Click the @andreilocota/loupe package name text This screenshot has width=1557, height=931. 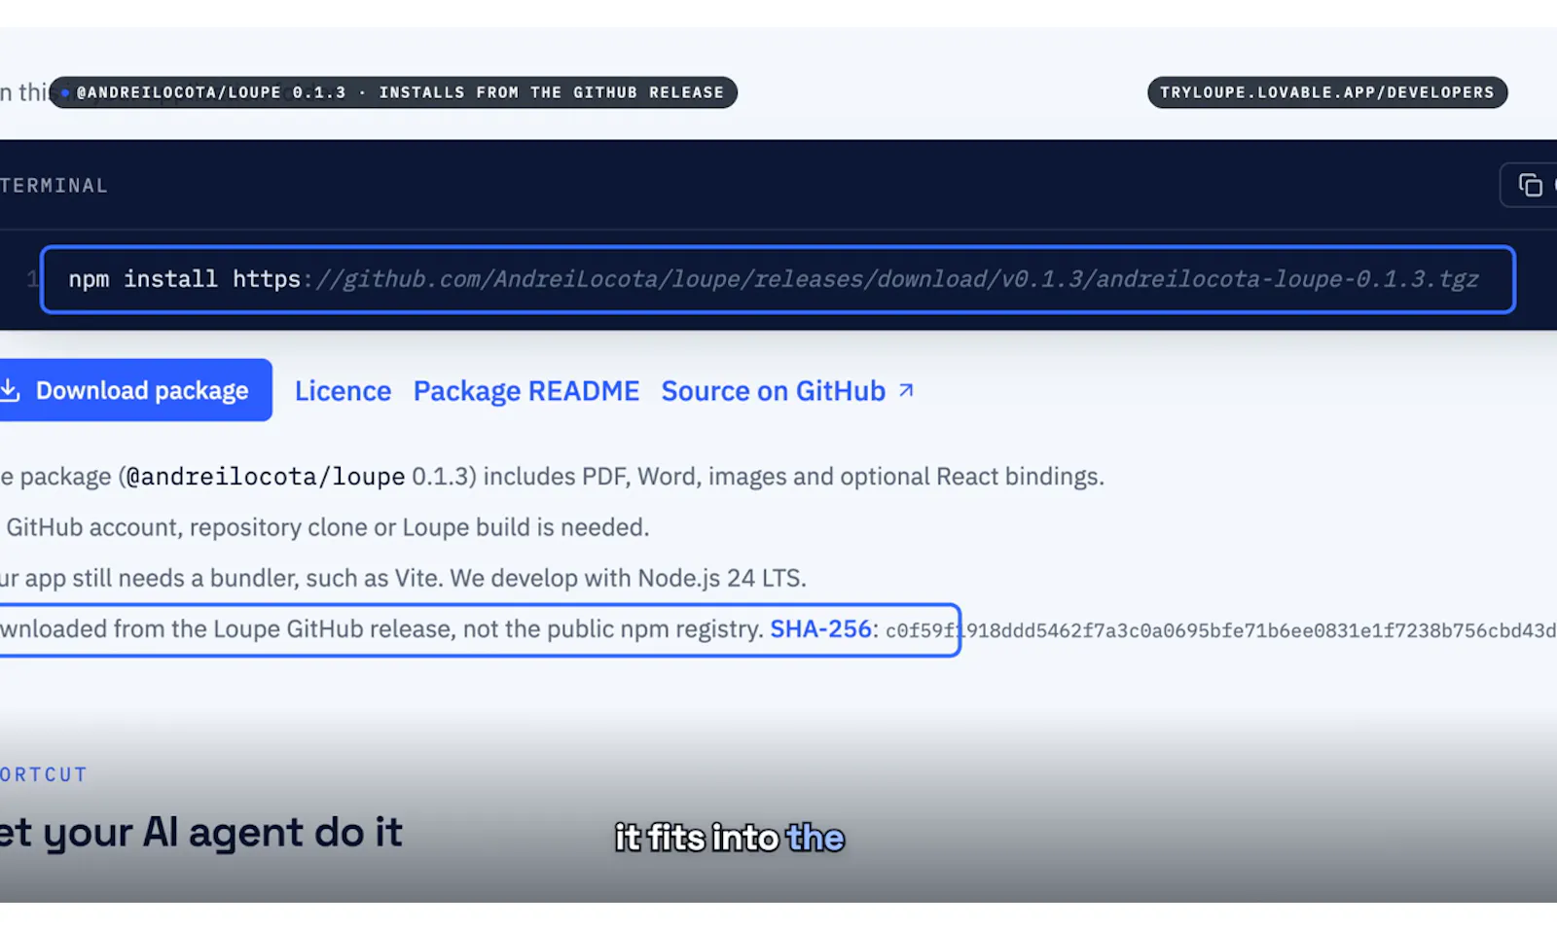click(266, 477)
